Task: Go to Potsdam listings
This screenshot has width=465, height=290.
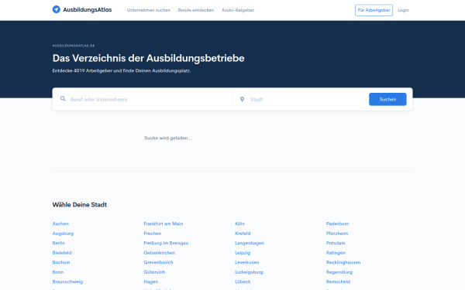Action: tap(336, 243)
